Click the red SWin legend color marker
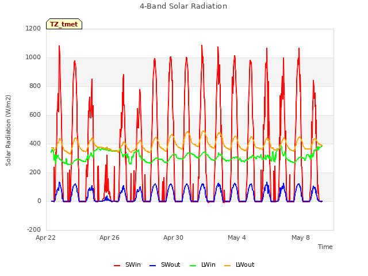Screen dimensions: 368x276 [117, 266]
